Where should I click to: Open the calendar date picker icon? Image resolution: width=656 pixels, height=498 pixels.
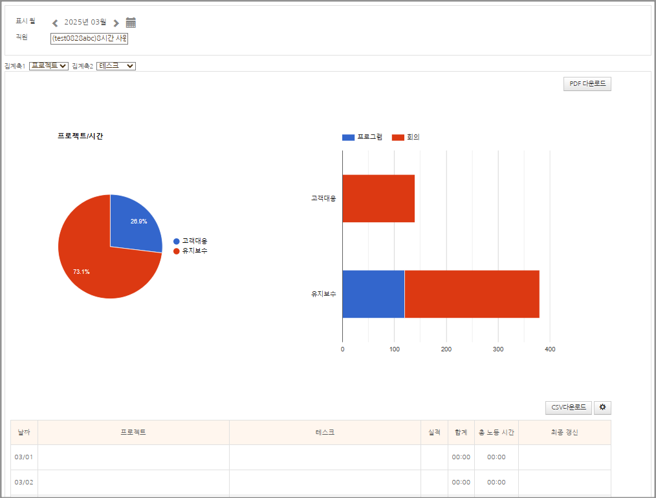(x=131, y=23)
